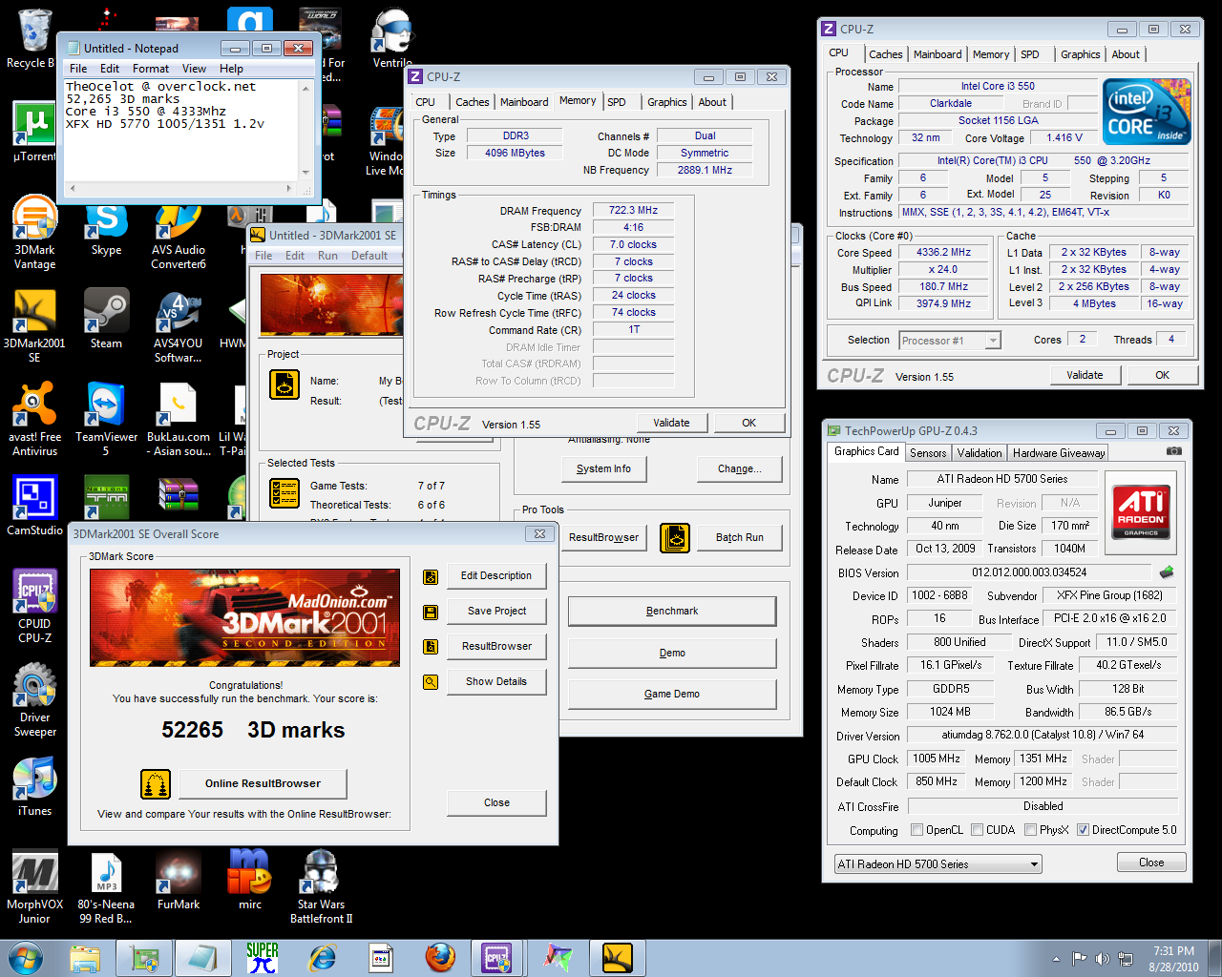Click the Show Details magnifier icon

tap(431, 682)
